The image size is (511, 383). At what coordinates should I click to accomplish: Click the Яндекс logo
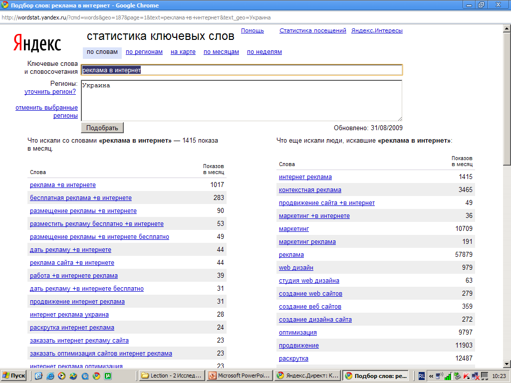37,43
